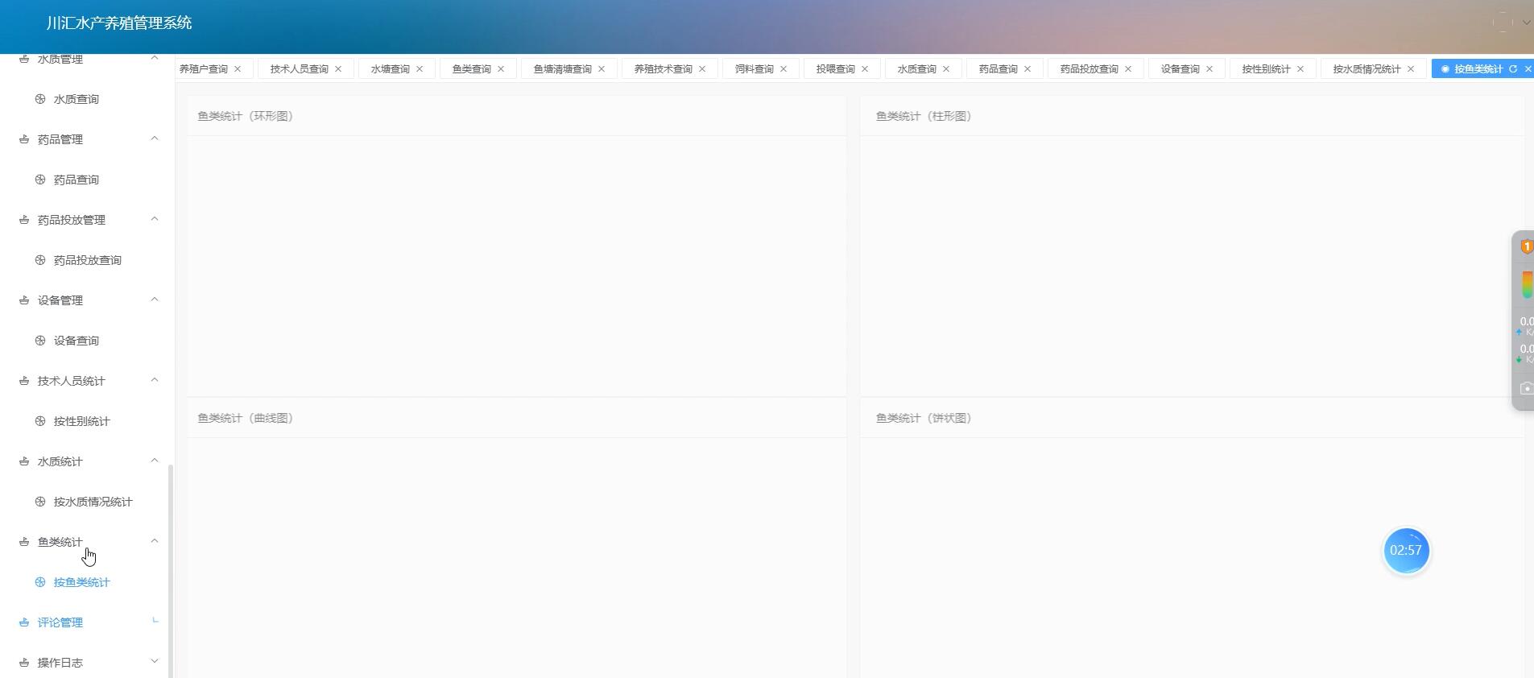Collapse the 设备管理 sidebar group
Screen dimensions: 1534x678
coord(155,300)
